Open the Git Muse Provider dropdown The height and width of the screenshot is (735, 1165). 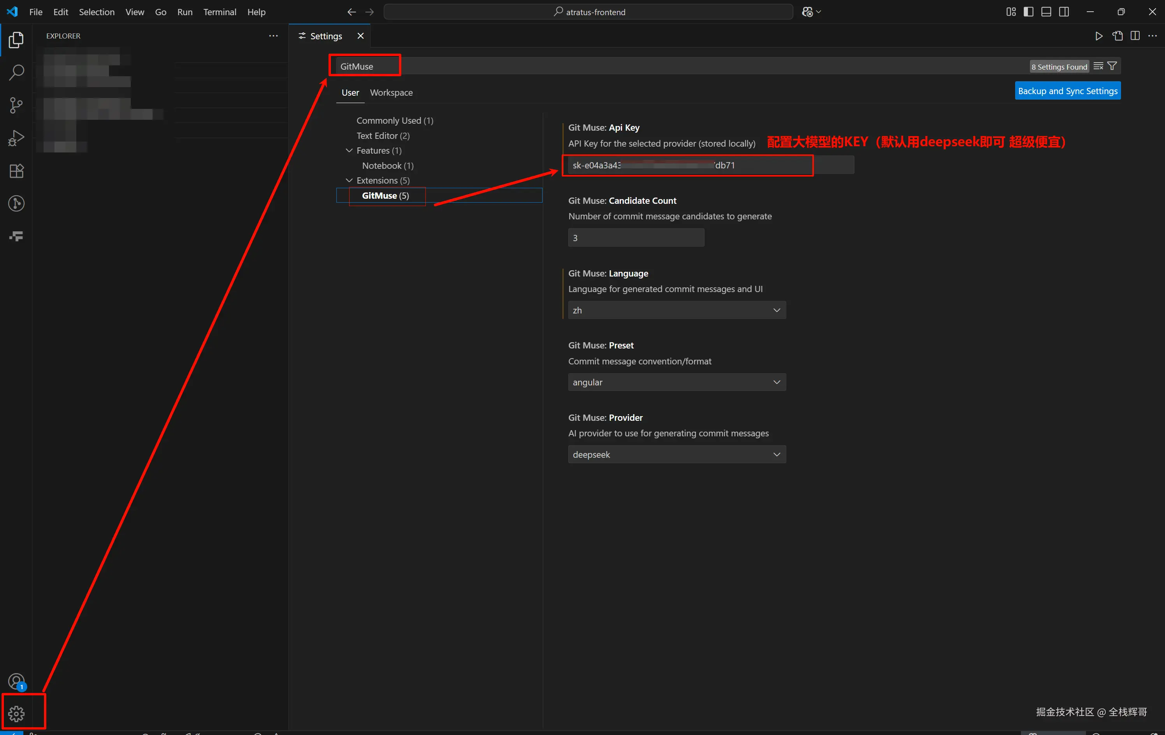coord(677,454)
